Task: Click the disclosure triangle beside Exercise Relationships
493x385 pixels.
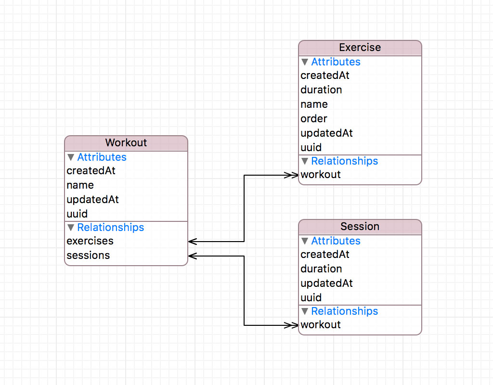Action: [304, 161]
